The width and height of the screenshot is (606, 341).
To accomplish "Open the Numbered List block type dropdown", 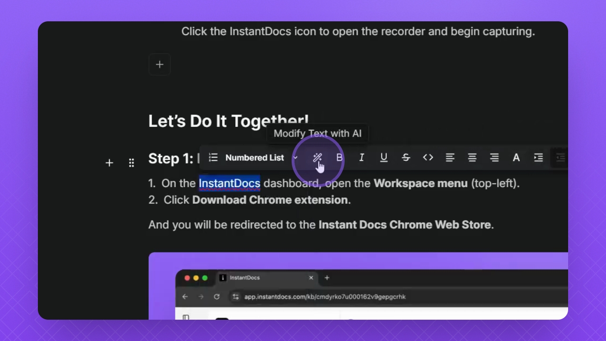I will pos(253,158).
